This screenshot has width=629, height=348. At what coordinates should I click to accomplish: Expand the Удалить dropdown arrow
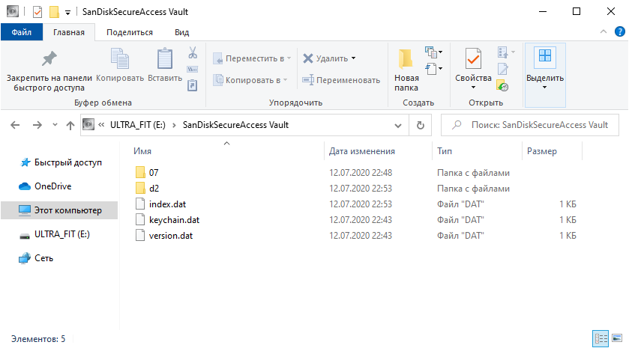click(353, 58)
